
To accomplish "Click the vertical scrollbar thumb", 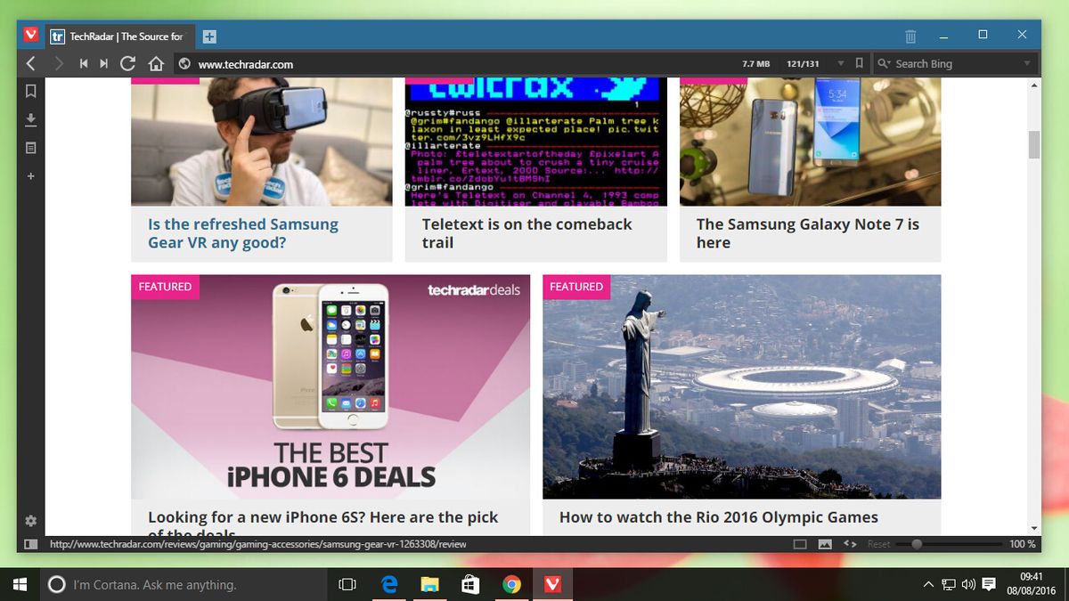I will 1034,144.
